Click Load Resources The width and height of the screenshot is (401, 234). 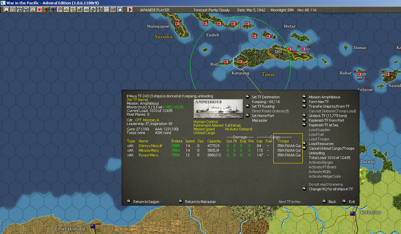(321, 144)
